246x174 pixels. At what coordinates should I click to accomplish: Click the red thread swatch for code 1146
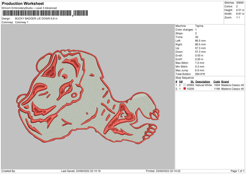pyautogui.click(x=184, y=89)
